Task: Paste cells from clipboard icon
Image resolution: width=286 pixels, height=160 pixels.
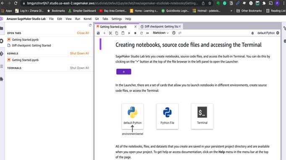Action: pyautogui.click(x=123, y=33)
